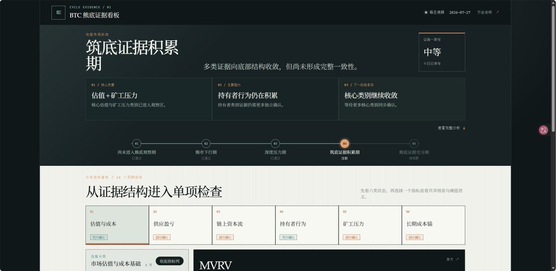Click 部分确认 badge under 矿工压力
This screenshot has height=271, width=556.
[351, 237]
